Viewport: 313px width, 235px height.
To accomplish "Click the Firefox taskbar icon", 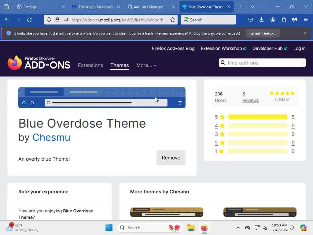I will (x=204, y=228).
